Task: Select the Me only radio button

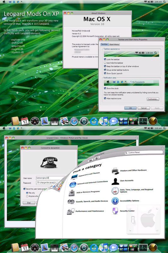Action: click(27, 193)
